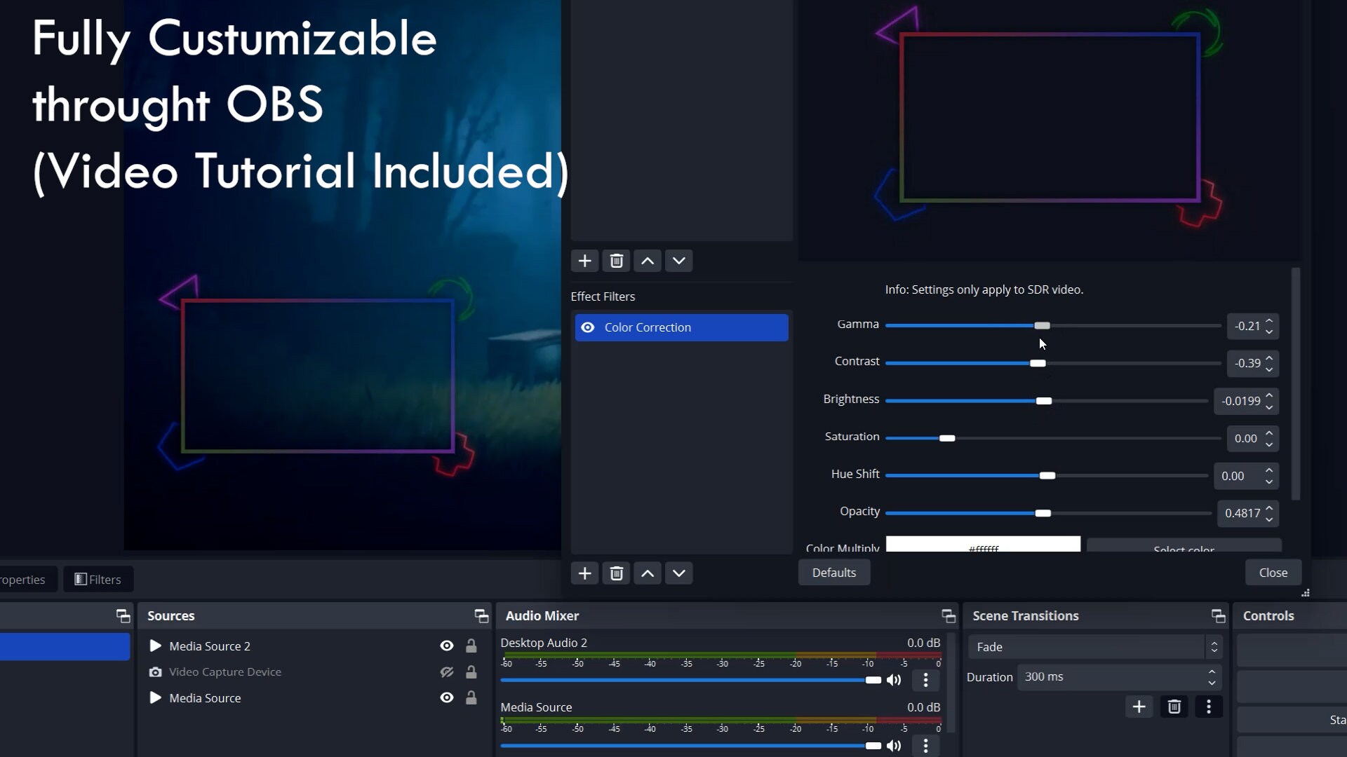Remove audio/video filter via upper trash icon
Image resolution: width=1347 pixels, height=757 pixels.
(x=616, y=261)
